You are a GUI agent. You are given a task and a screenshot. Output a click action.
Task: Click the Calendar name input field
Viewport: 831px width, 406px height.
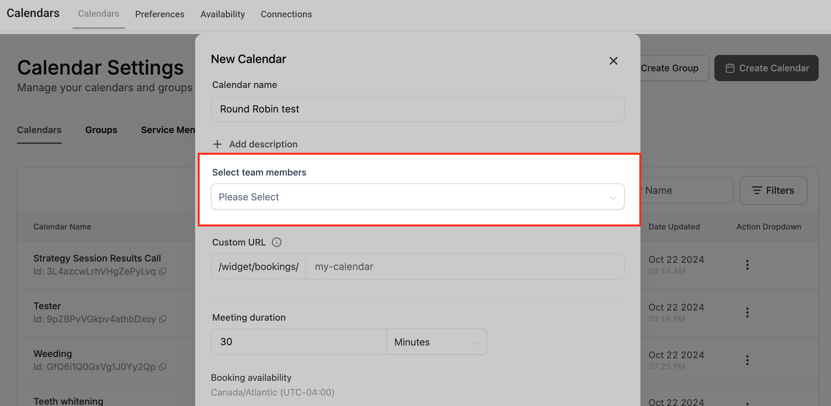[x=417, y=109]
